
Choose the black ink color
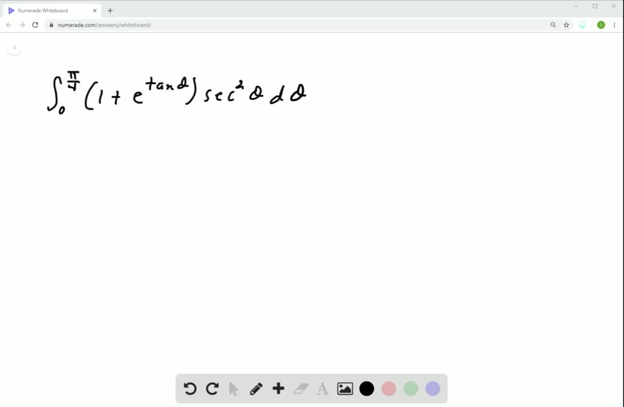(x=366, y=389)
